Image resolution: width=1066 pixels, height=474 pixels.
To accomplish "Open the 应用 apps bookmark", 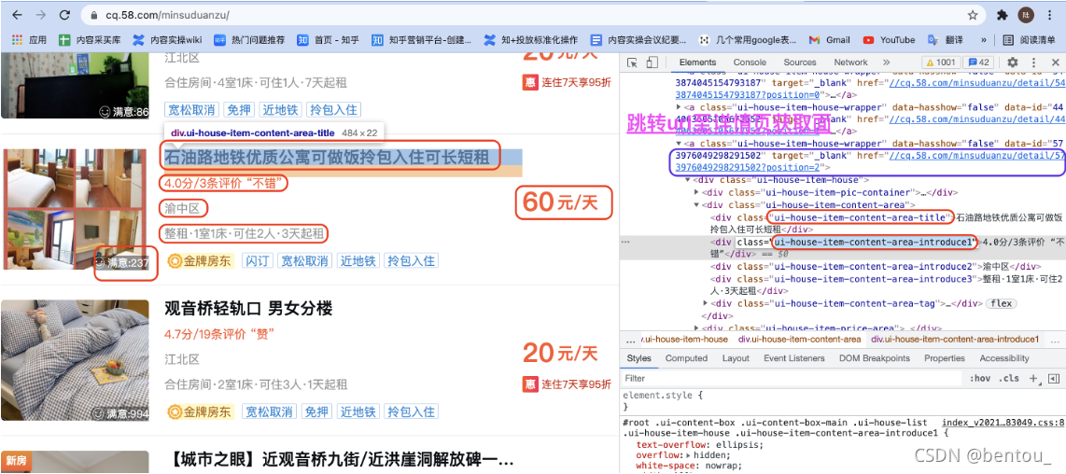I will 29,40.
